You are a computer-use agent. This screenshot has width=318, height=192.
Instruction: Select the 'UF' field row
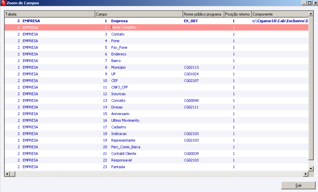[156, 74]
